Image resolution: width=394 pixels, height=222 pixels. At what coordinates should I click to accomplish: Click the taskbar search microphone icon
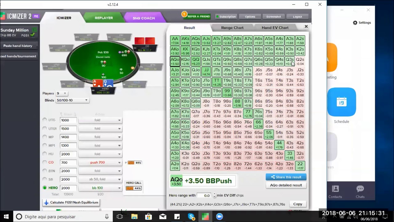point(107,216)
